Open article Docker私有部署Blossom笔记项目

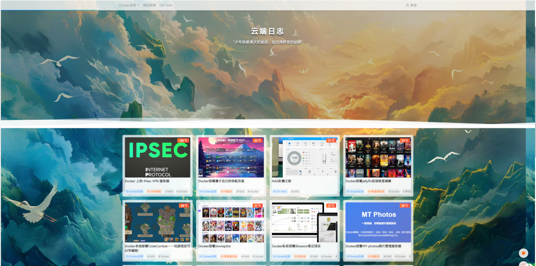[296, 246]
